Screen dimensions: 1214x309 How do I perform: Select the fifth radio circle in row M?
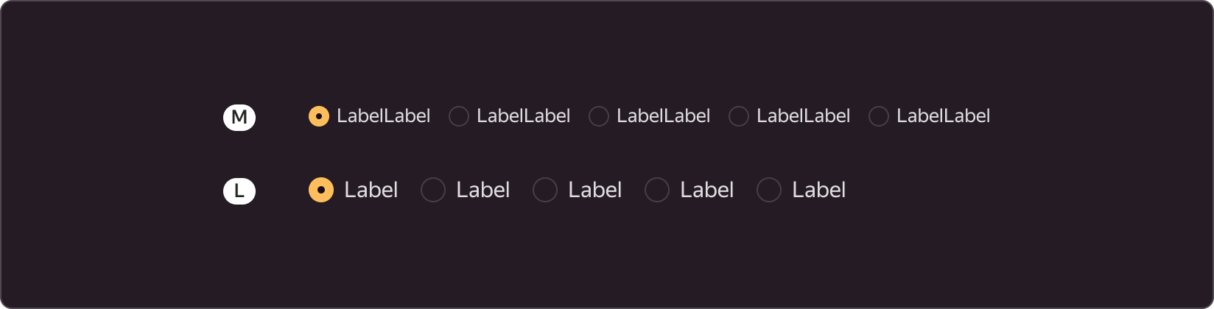pos(879,116)
